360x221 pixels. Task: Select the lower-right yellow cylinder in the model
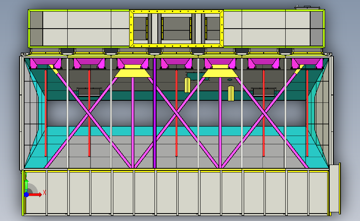point(231,93)
